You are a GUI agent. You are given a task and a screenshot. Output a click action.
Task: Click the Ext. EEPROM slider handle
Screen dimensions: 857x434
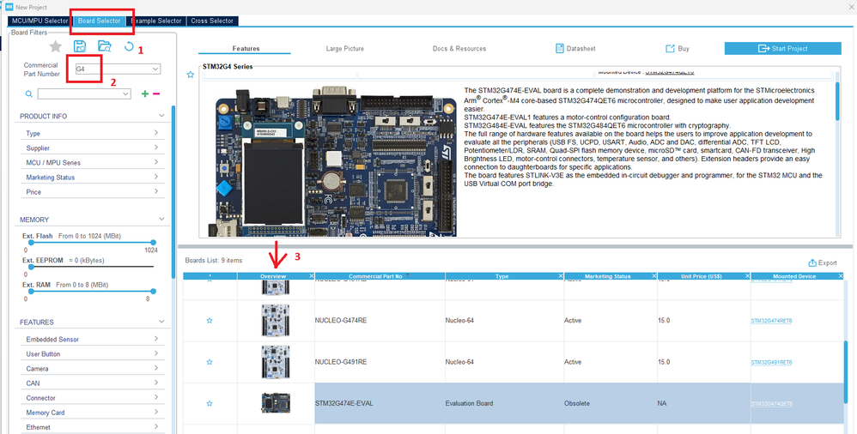pyautogui.click(x=31, y=267)
